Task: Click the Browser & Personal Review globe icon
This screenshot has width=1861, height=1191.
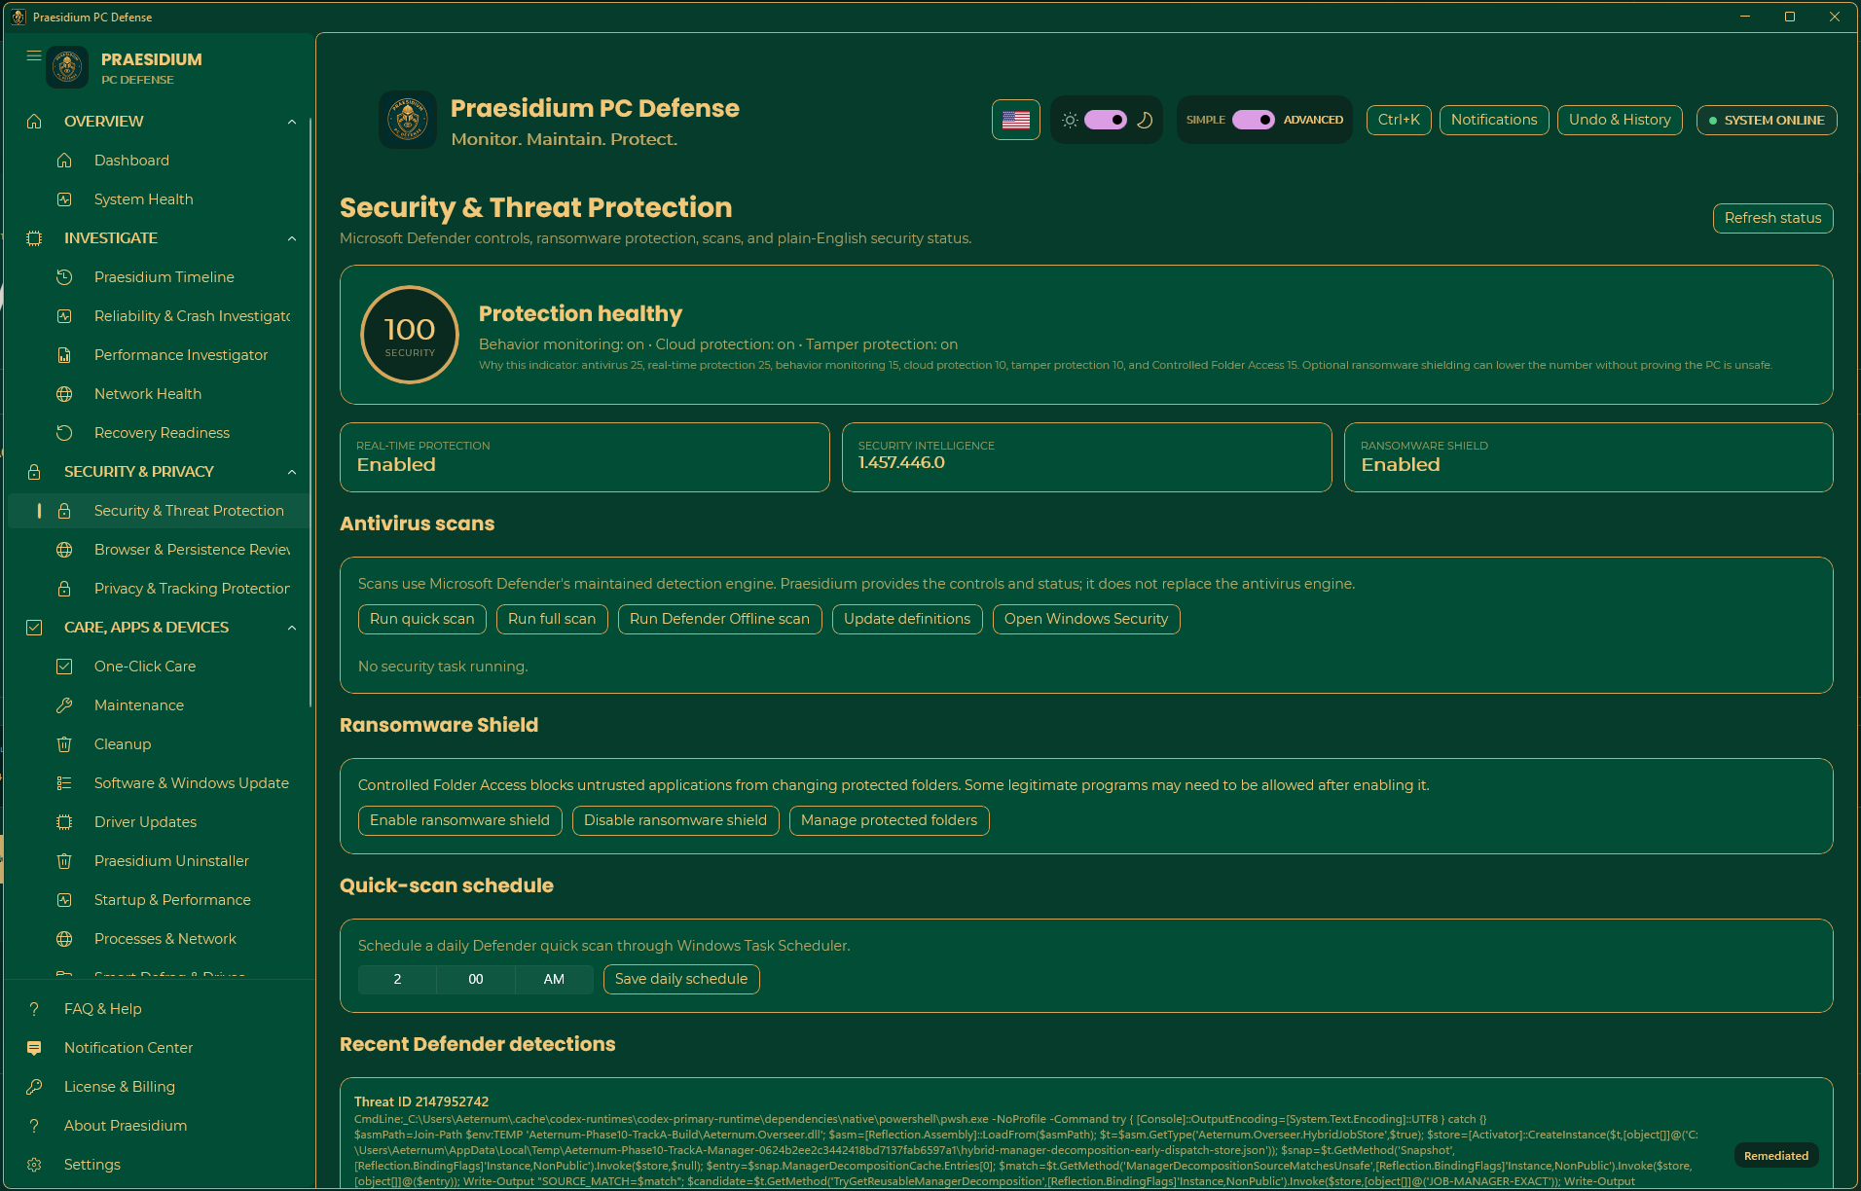Action: [x=64, y=550]
